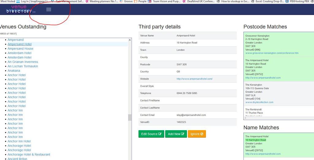This screenshot has height=160, width=314.
Task: Open the People bookmark
Action: click(140, 1)
